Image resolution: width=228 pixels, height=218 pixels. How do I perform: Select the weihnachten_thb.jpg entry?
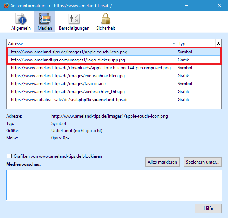click(x=68, y=92)
